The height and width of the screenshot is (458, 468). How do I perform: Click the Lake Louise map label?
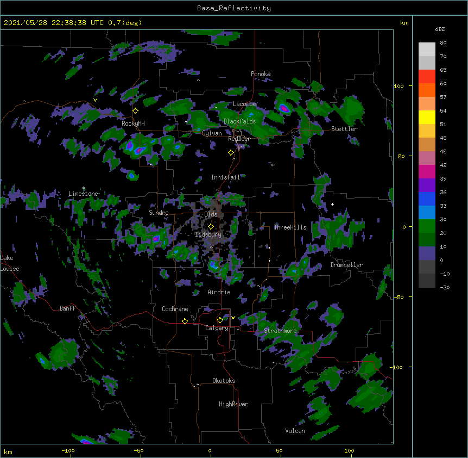[x=10, y=263]
